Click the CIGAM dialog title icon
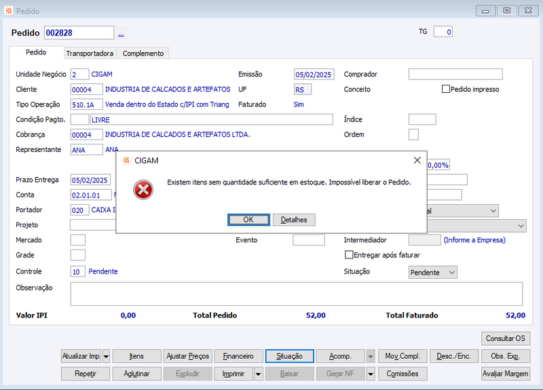543x390 pixels. tap(126, 161)
